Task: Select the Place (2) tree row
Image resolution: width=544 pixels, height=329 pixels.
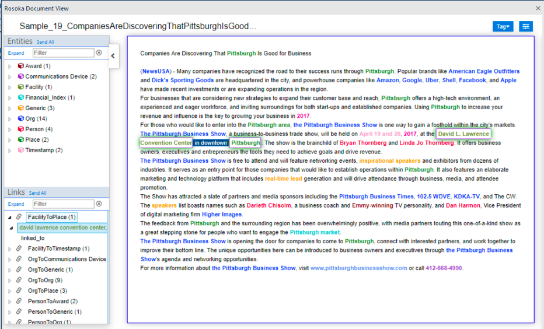Action: (37, 139)
